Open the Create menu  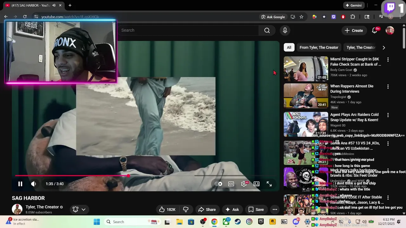coord(354,30)
